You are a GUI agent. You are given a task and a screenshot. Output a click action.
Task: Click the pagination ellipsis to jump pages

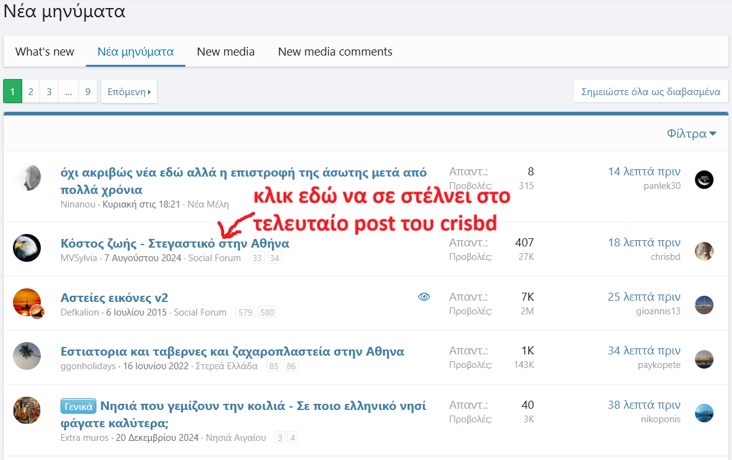[x=69, y=92]
